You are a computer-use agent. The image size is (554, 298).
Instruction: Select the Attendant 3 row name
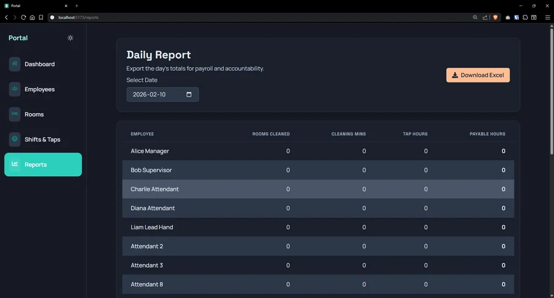tap(147, 265)
